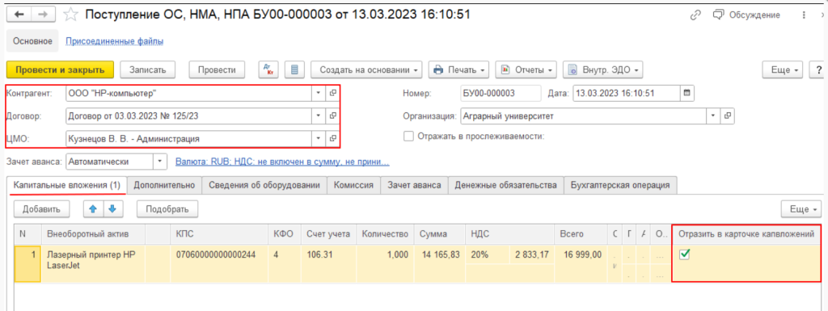828x311 pixels.
Task: Move row down with blue arrow
Action: 112,208
